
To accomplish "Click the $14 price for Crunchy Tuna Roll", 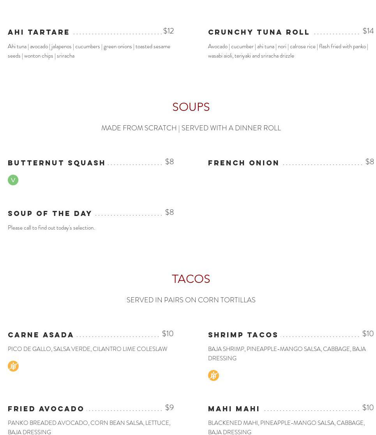I will (x=368, y=31).
